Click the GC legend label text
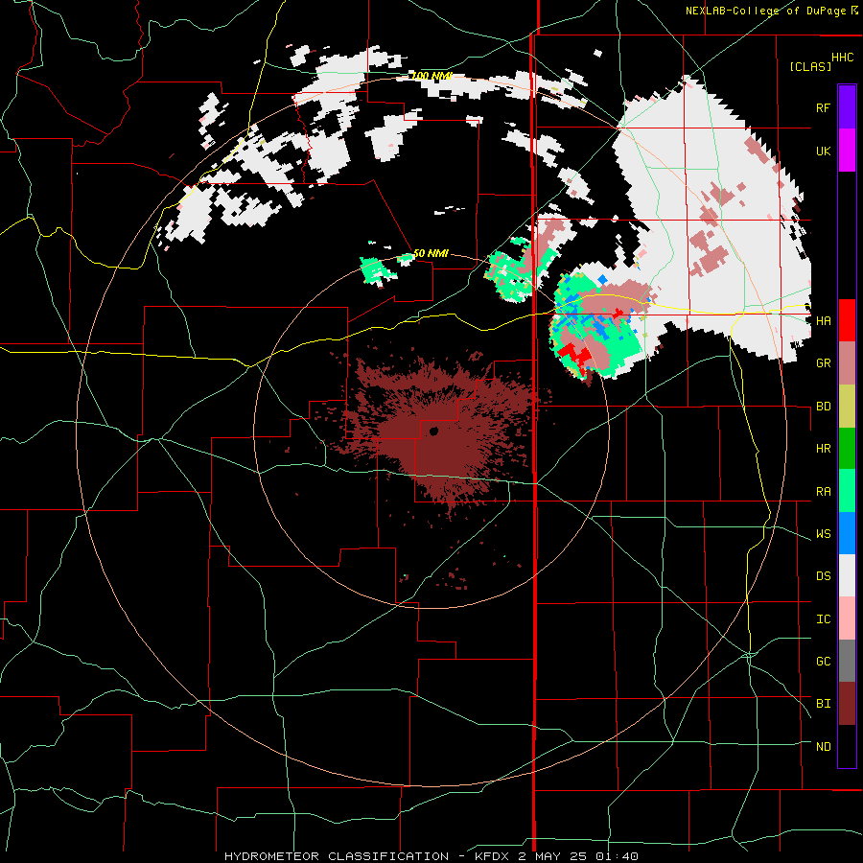Viewport: 863px width, 863px height. pyautogui.click(x=824, y=662)
